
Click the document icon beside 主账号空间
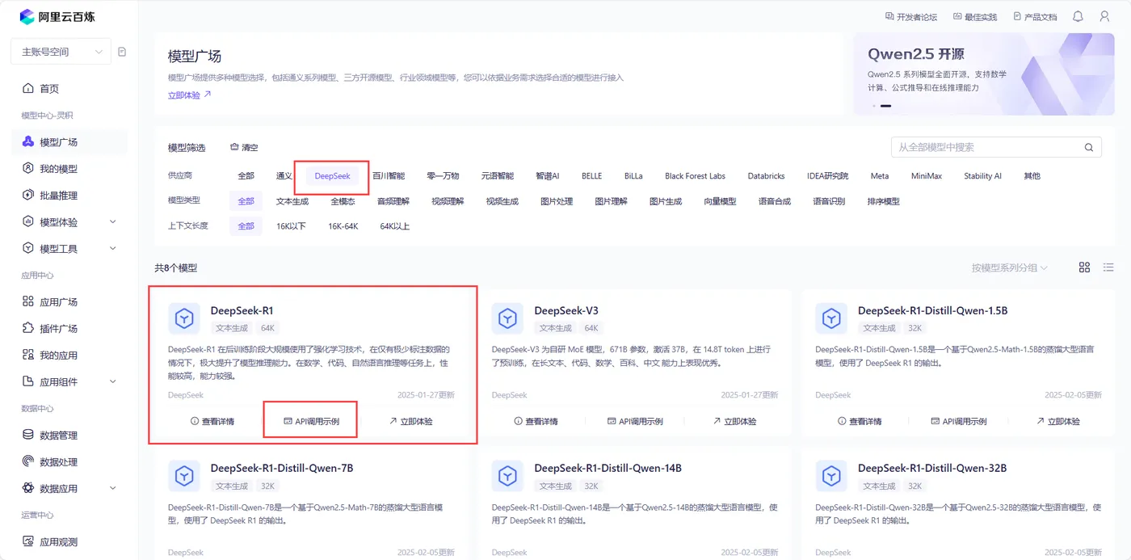[122, 52]
